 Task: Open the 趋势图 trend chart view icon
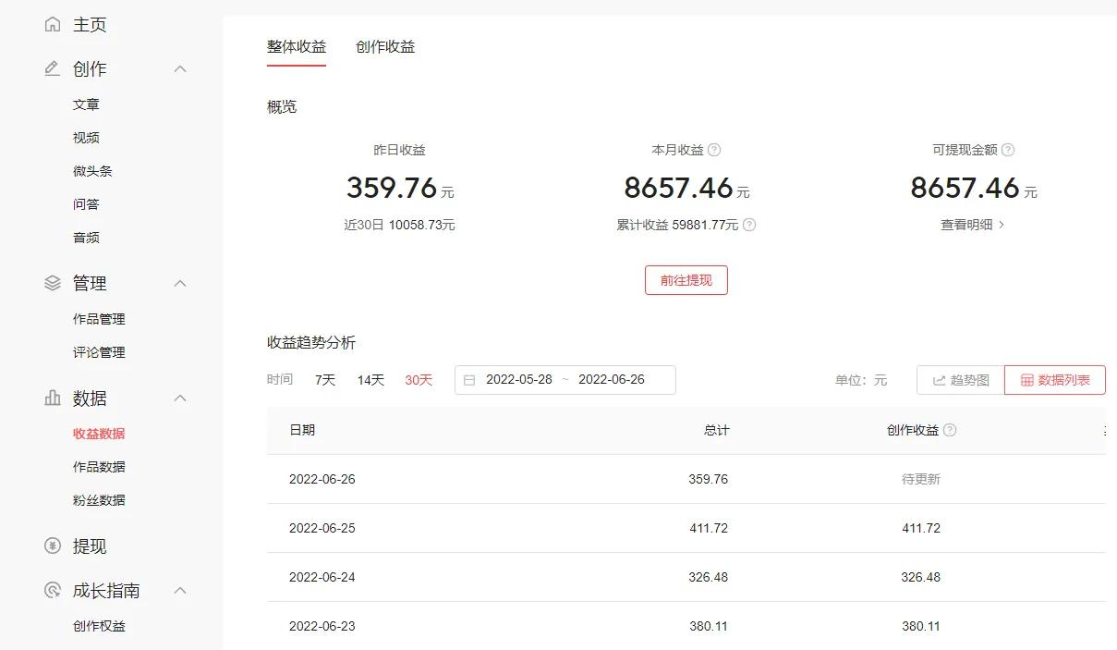click(x=941, y=379)
